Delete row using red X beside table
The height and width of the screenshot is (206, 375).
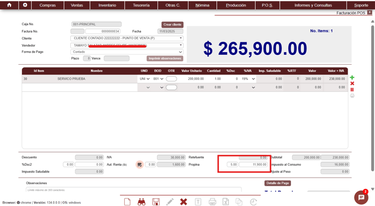click(352, 84)
